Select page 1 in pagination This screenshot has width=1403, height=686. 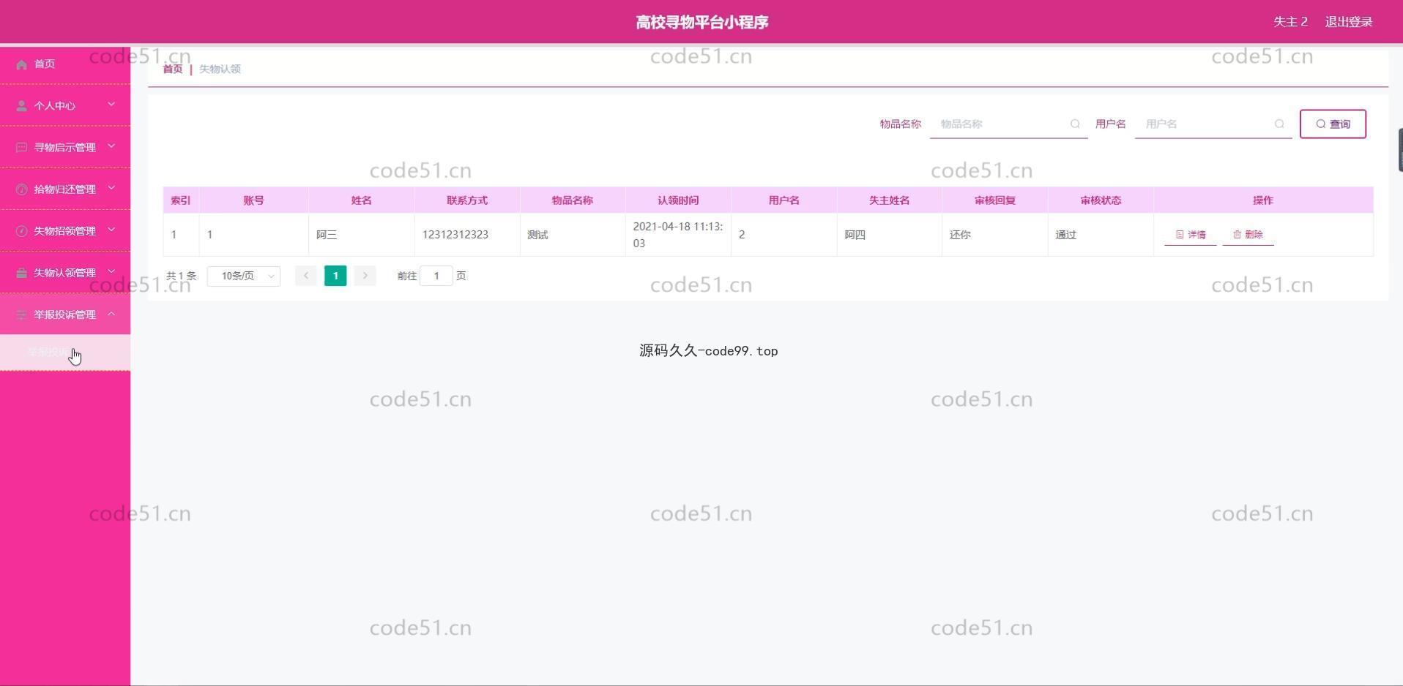click(335, 276)
